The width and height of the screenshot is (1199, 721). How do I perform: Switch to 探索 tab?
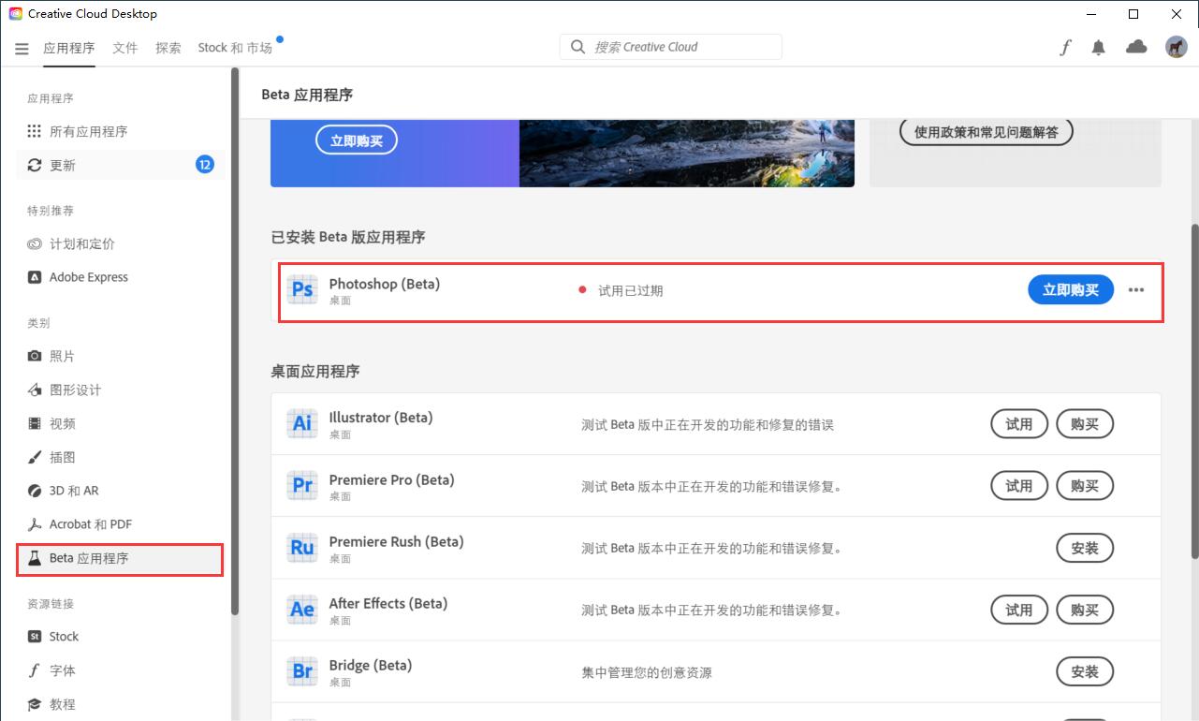coord(168,48)
